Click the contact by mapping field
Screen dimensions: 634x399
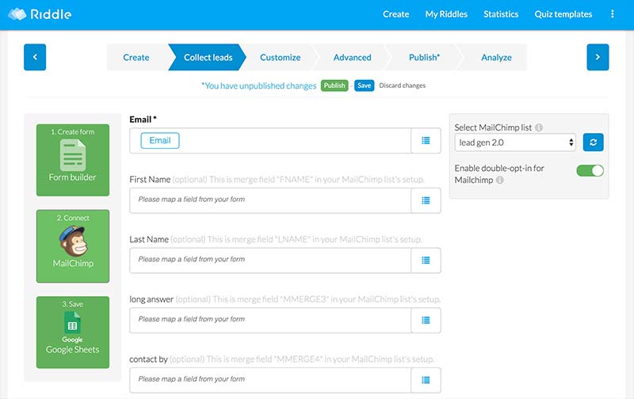270,380
